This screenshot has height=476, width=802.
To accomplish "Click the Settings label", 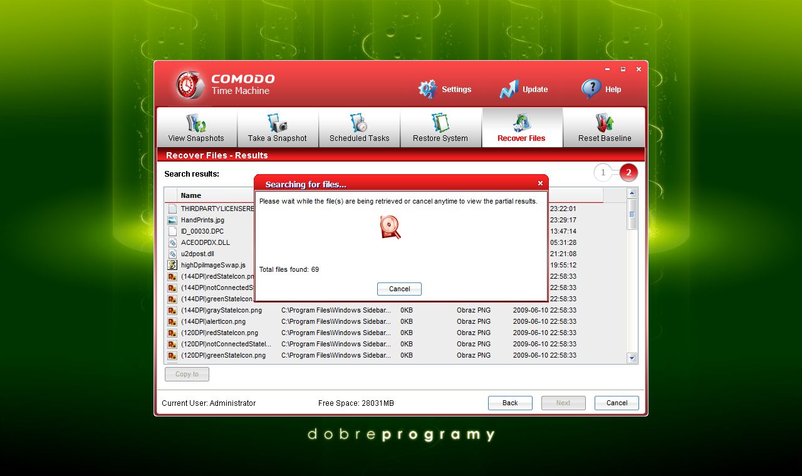I will pyautogui.click(x=456, y=90).
